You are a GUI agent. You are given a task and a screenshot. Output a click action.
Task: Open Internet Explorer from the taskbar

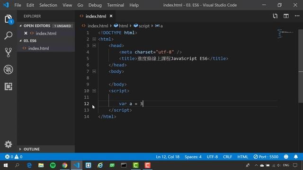pos(100,165)
